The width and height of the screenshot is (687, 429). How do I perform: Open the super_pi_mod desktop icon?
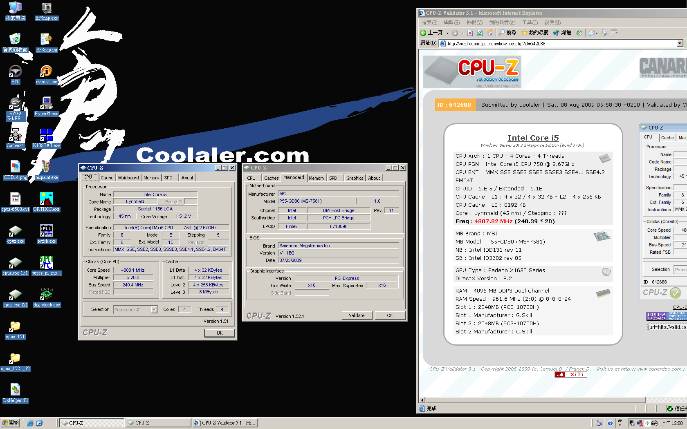click(46, 266)
